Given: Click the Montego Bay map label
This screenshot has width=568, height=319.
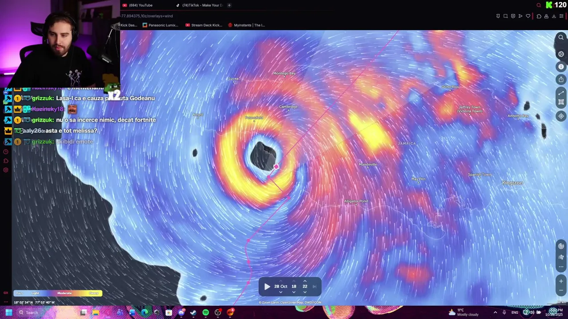Looking at the screenshot, I should [x=284, y=73].
